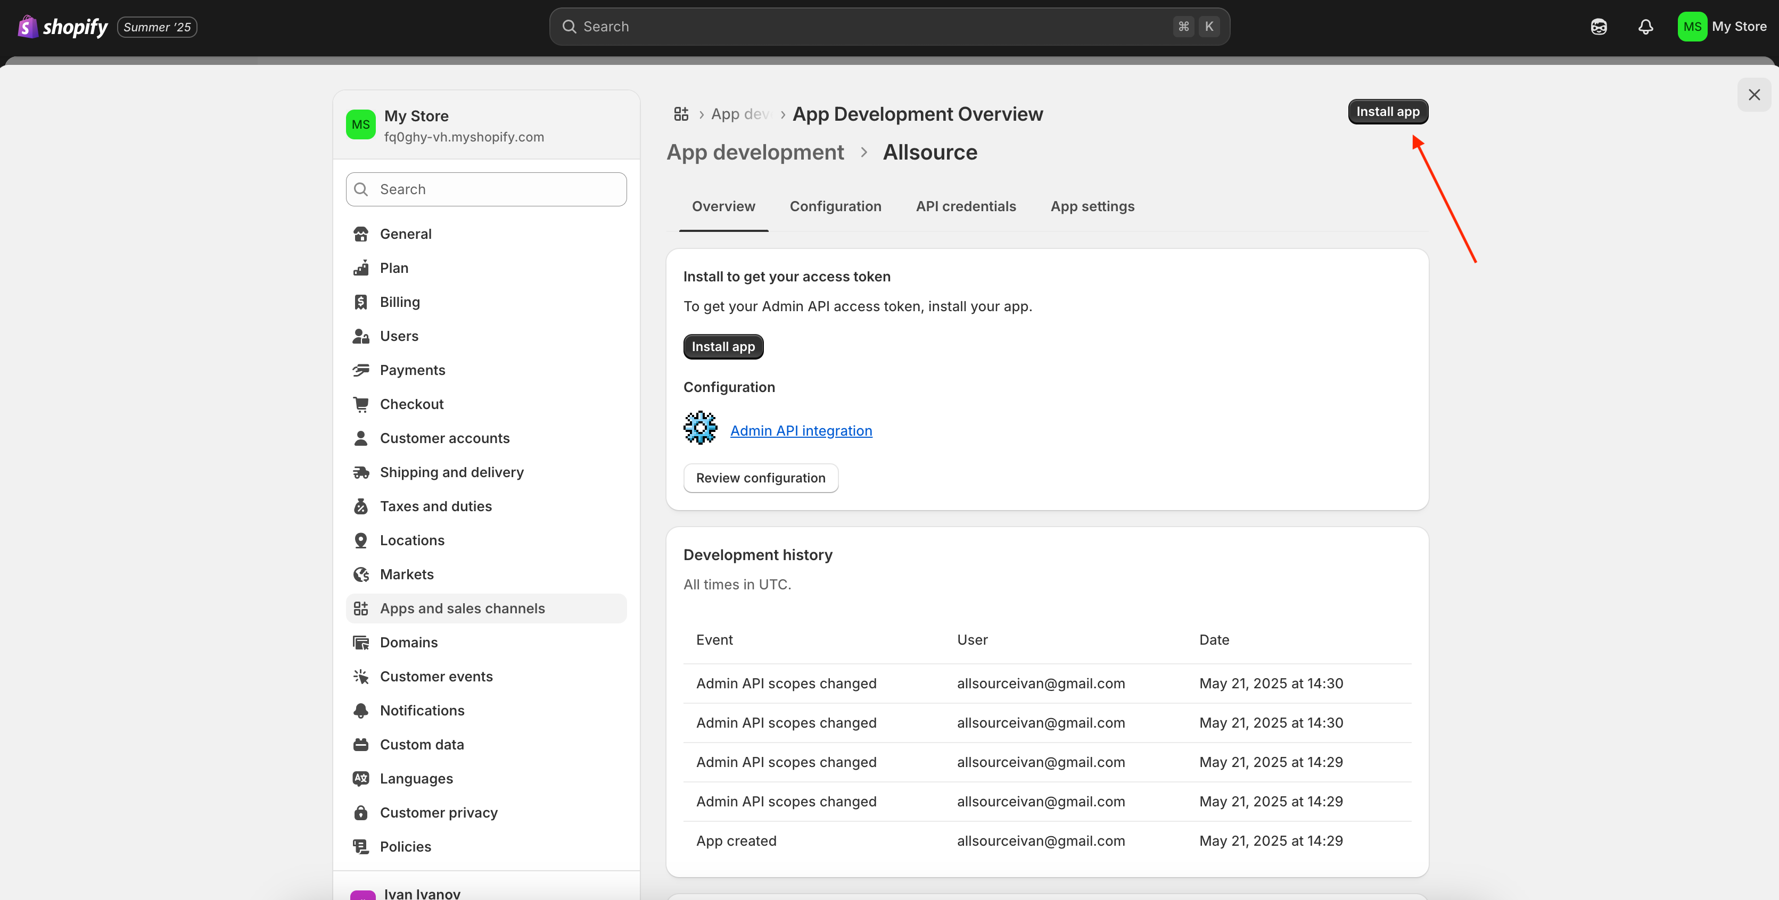
Task: Open Languages settings
Action: point(416,779)
